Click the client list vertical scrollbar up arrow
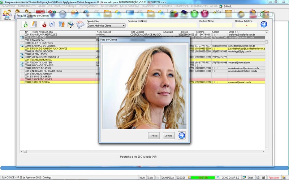Image resolution: width=289 pixels, height=180 pixels. 267,32
